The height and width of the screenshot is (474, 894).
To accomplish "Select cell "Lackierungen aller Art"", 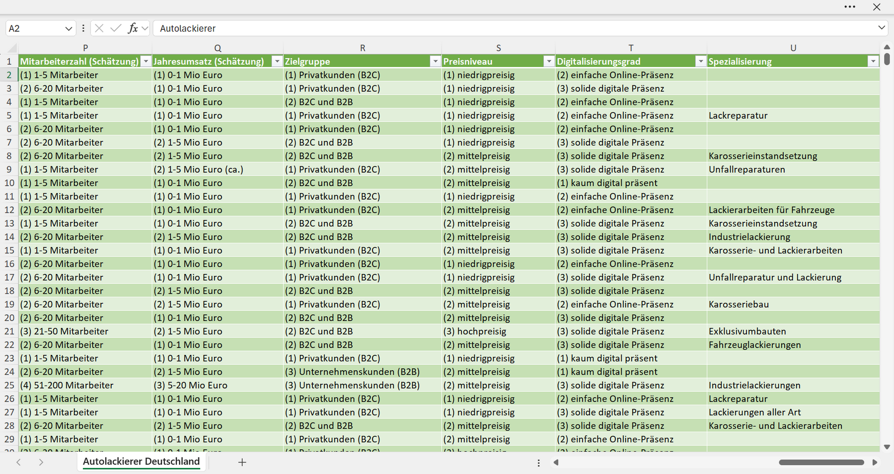I will 793,412.
